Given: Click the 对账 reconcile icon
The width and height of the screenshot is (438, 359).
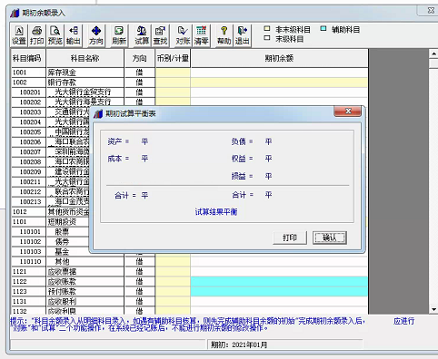Looking at the screenshot, I should [183, 35].
